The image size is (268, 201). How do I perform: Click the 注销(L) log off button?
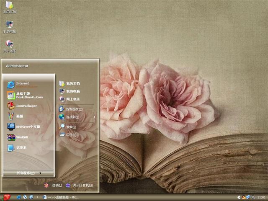click(53, 185)
